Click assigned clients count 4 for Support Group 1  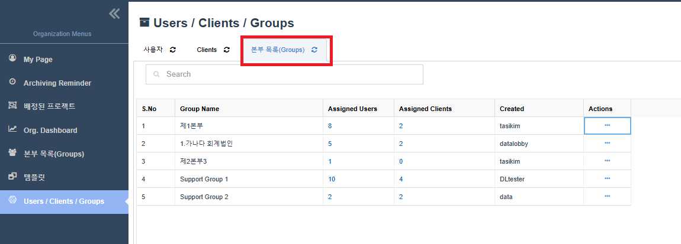401,179
